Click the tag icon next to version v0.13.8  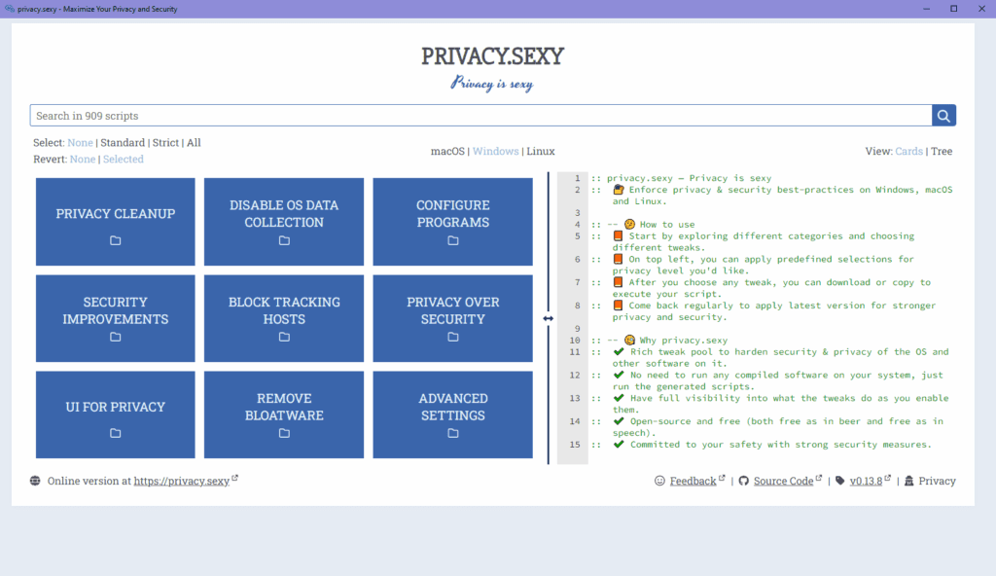(839, 481)
